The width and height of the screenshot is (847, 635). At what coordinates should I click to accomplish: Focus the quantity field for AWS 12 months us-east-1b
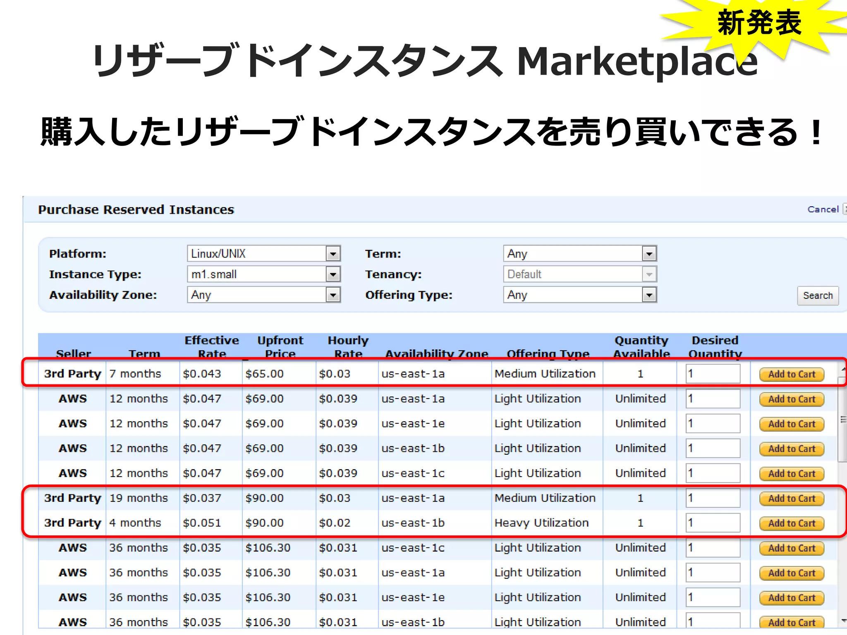tap(713, 448)
